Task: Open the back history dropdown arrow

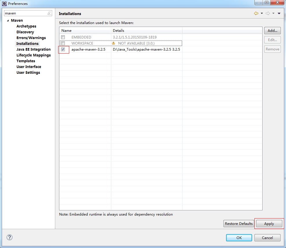Action: point(262,13)
